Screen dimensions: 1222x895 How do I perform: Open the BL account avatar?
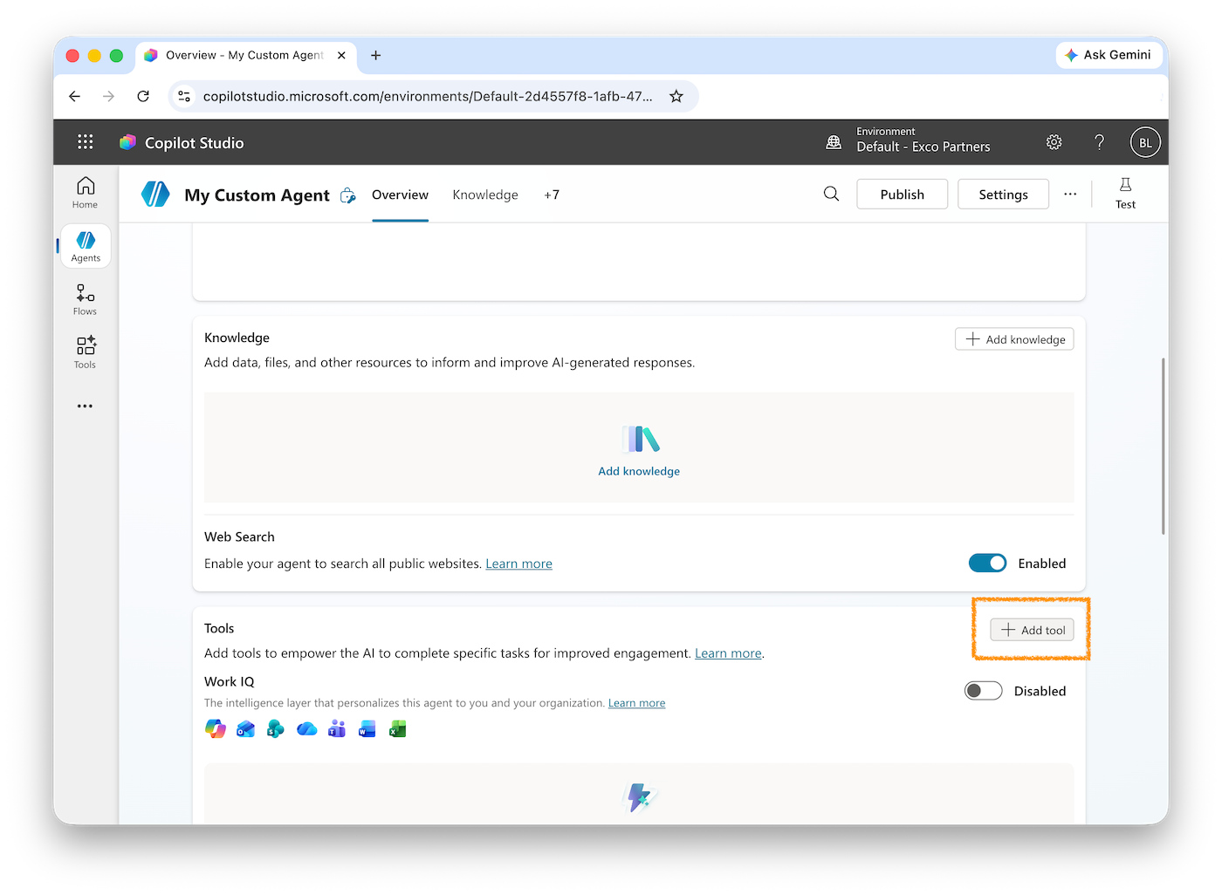click(x=1145, y=142)
